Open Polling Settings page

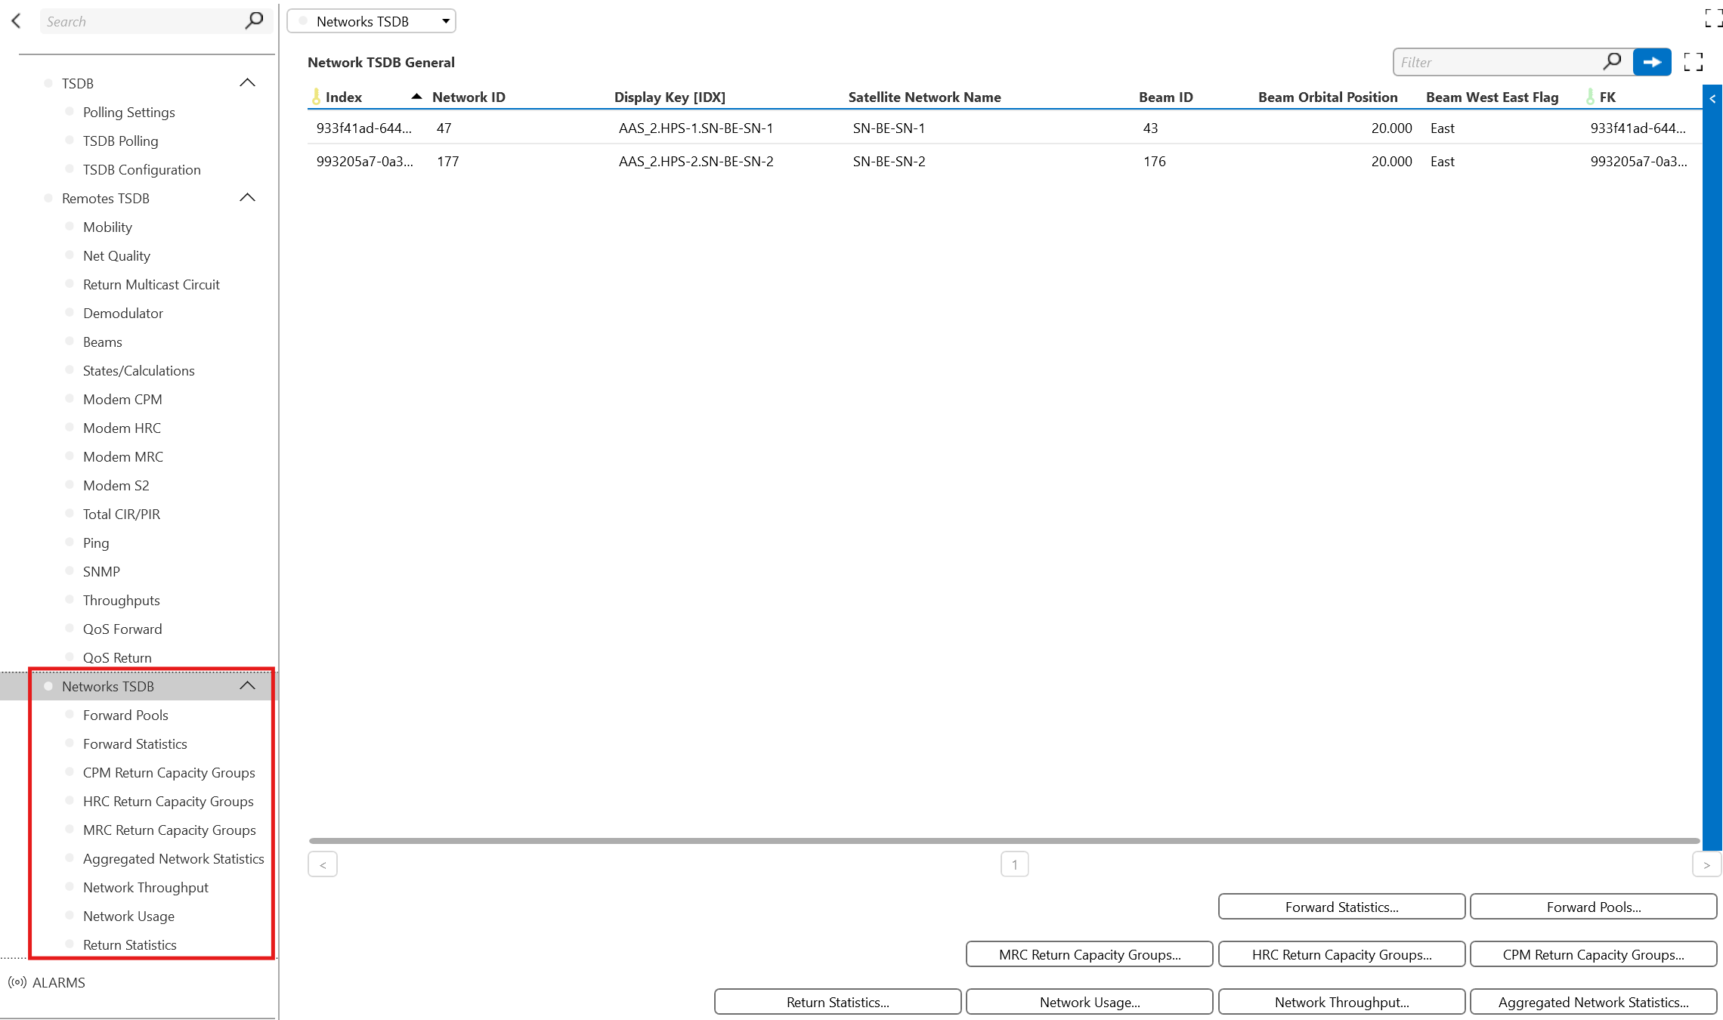pyautogui.click(x=128, y=112)
